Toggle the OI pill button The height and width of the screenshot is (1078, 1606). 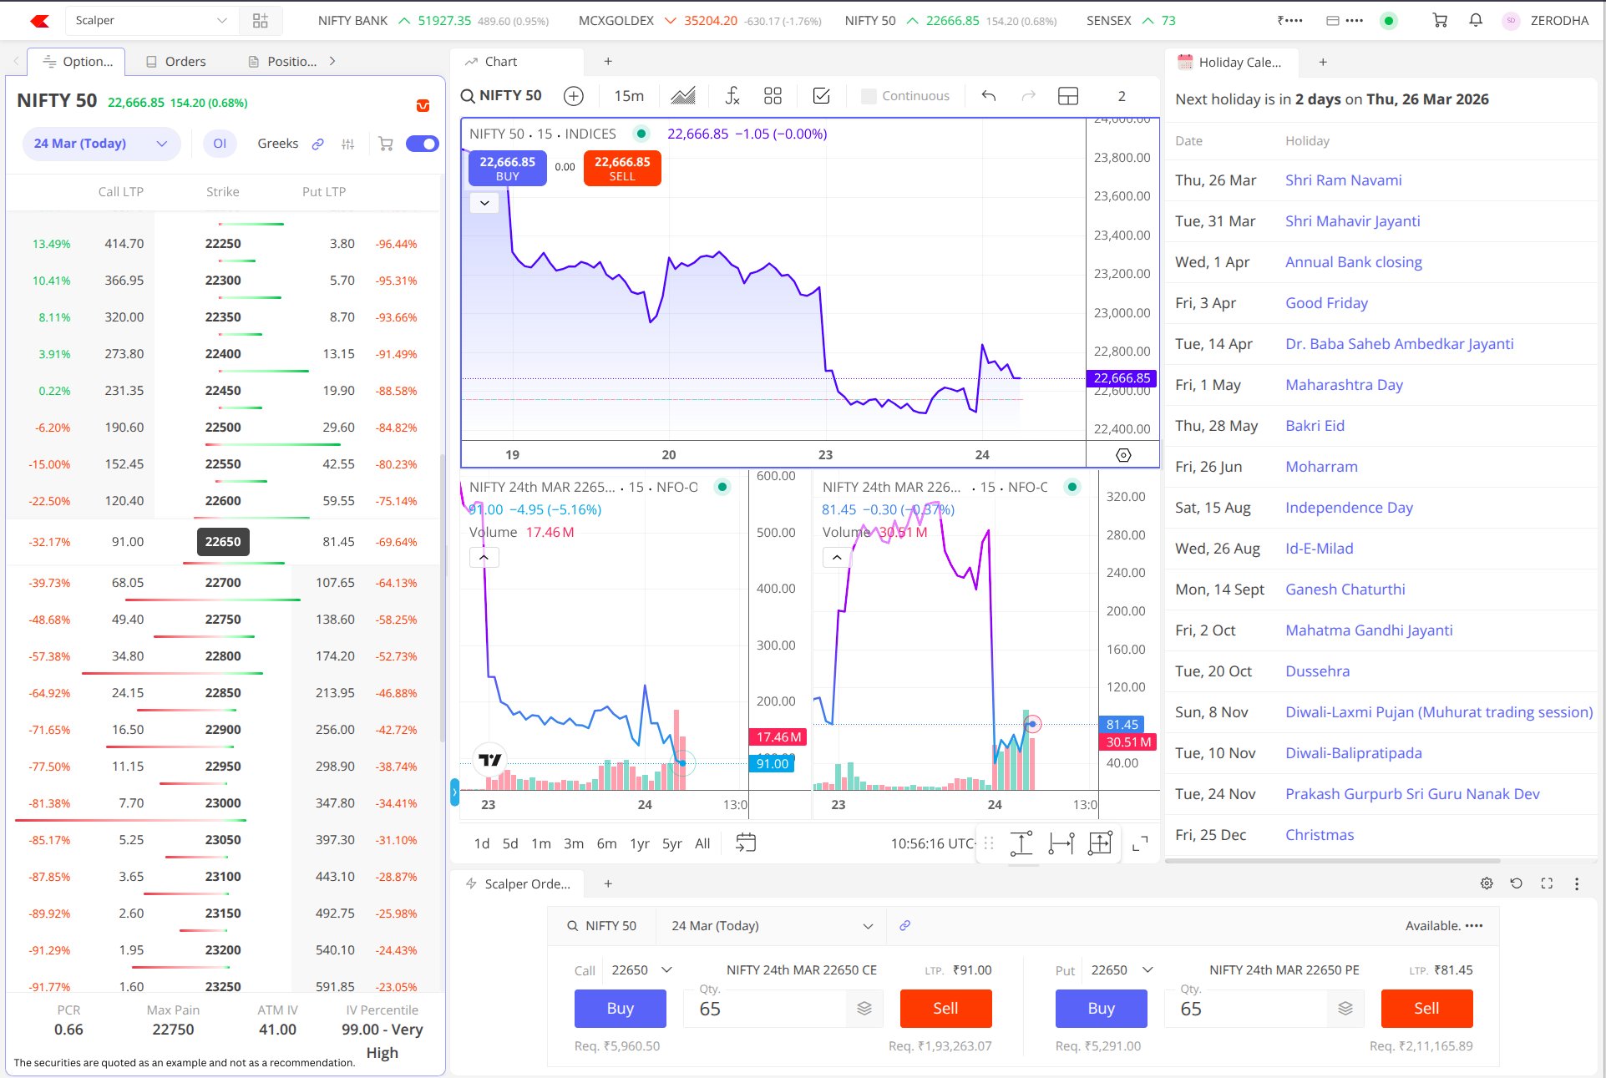tap(220, 144)
